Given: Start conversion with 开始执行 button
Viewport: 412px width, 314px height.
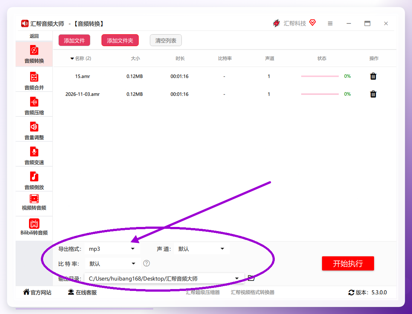Looking at the screenshot, I should (348, 263).
